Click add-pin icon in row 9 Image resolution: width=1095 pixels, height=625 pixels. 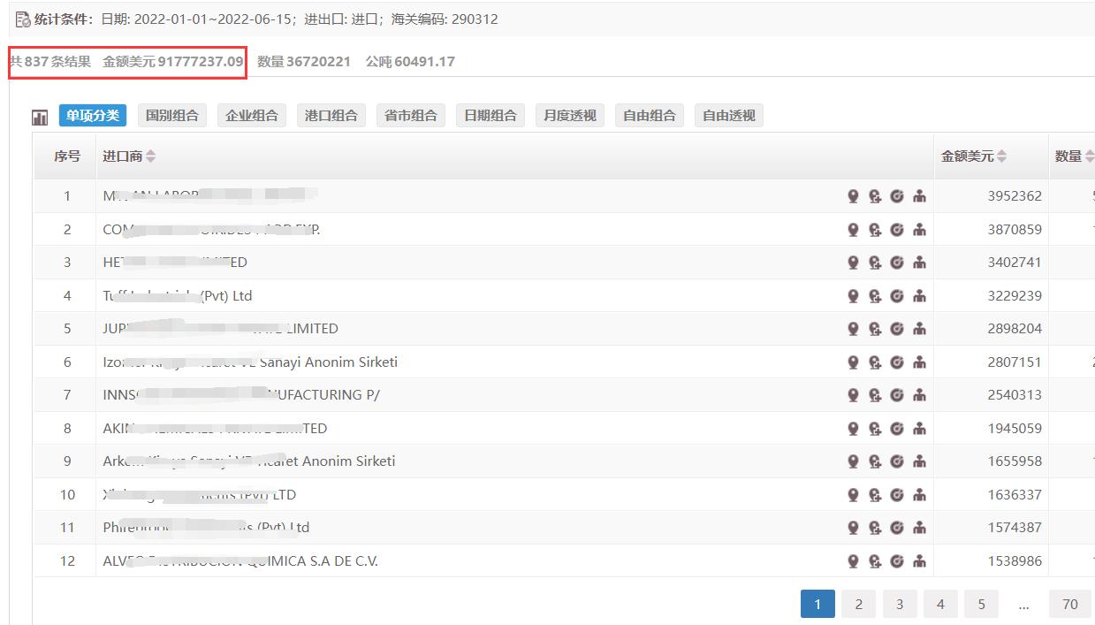pyautogui.click(x=875, y=461)
